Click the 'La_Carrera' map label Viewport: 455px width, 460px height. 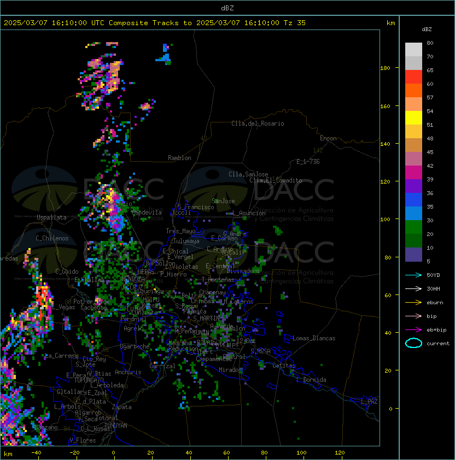(x=62, y=356)
